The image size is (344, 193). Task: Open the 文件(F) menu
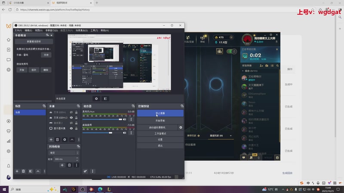pyautogui.click(x=18, y=30)
